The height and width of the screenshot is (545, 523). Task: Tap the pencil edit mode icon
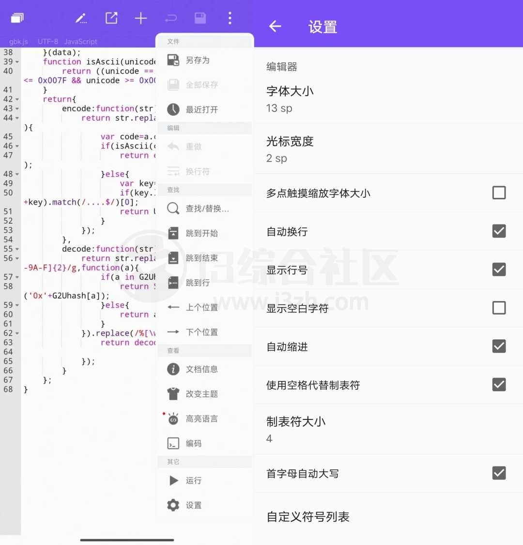[x=81, y=18]
